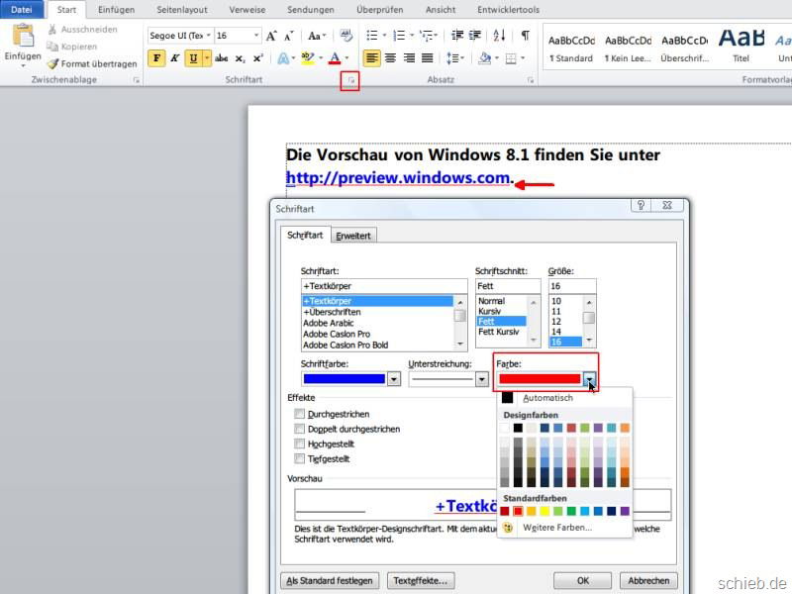Choose Weitere Farben... in color menu
Screen dimensions: 792x594
point(557,528)
